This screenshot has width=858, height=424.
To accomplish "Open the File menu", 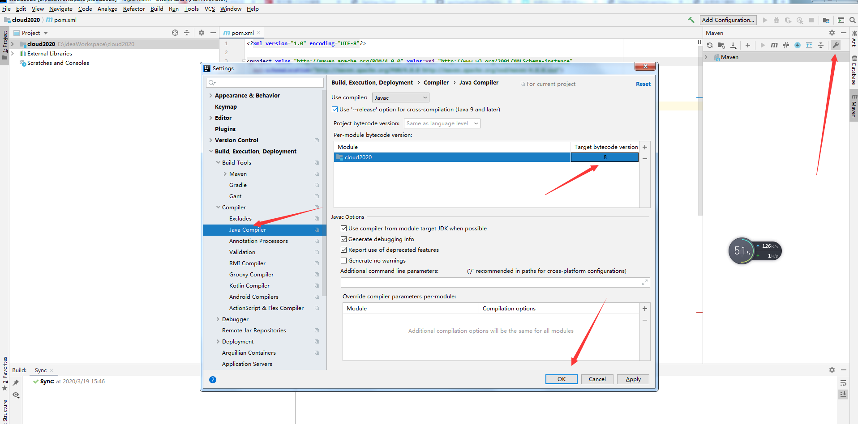I will point(6,9).
